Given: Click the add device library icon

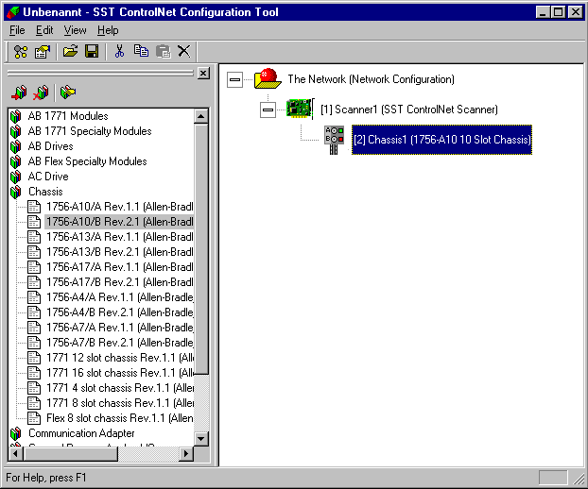Looking at the screenshot, I should point(19,93).
